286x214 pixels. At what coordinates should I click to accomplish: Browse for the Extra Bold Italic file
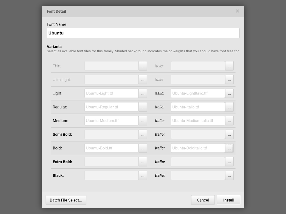pos(229,162)
